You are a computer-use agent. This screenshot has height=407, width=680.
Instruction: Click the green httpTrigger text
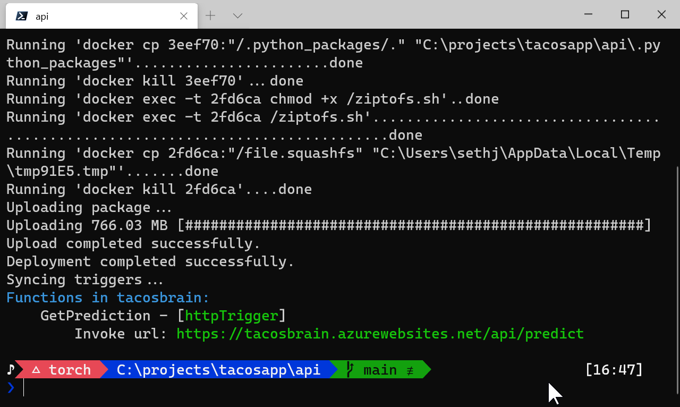point(232,316)
